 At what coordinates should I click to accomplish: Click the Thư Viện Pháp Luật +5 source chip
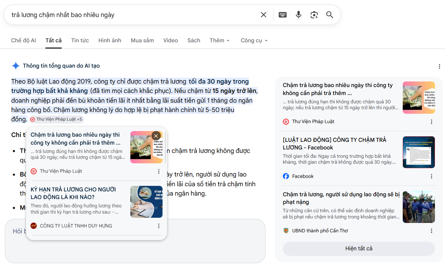point(57,119)
